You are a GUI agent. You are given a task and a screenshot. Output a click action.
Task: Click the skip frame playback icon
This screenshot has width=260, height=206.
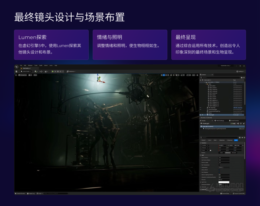(x=55, y=71)
